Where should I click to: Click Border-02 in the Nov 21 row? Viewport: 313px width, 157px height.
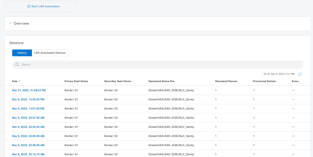[x=111, y=90]
